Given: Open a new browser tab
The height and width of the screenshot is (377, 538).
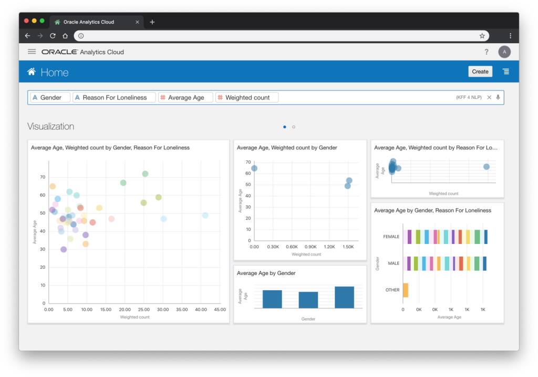Looking at the screenshot, I should pyautogui.click(x=152, y=22).
